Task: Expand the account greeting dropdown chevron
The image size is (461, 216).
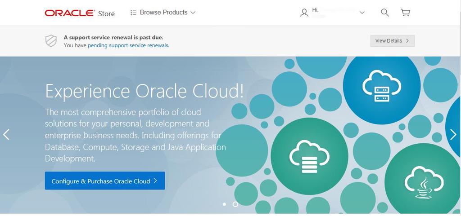Action: [x=362, y=13]
